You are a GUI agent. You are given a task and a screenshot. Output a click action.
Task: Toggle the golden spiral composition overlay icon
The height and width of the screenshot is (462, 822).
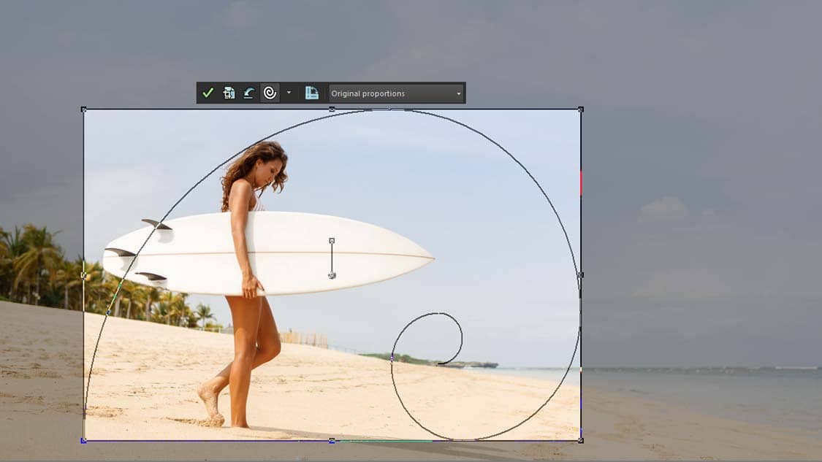point(270,93)
